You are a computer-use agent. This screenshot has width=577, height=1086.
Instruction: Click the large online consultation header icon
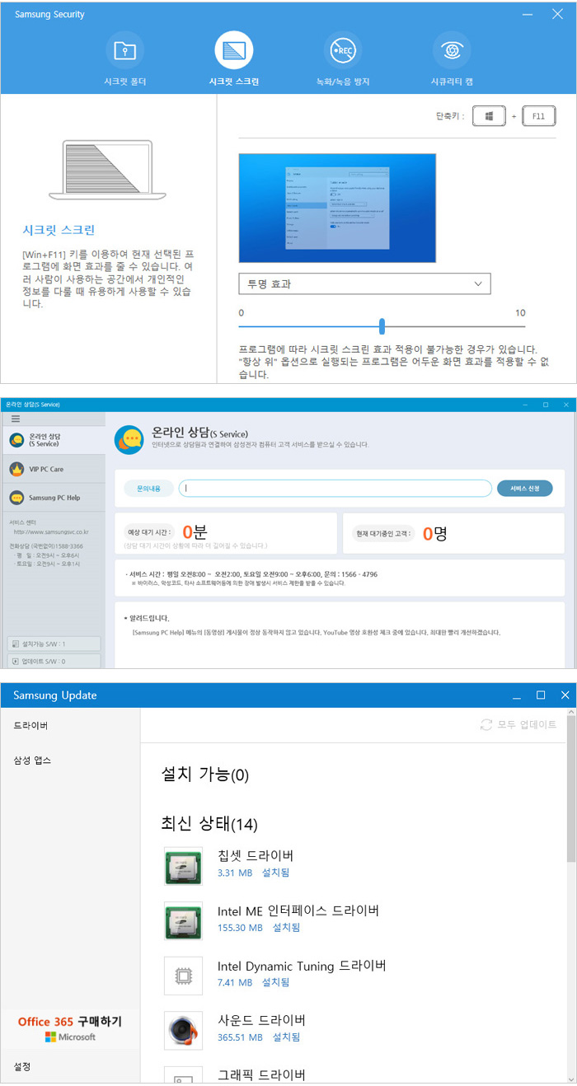[129, 439]
